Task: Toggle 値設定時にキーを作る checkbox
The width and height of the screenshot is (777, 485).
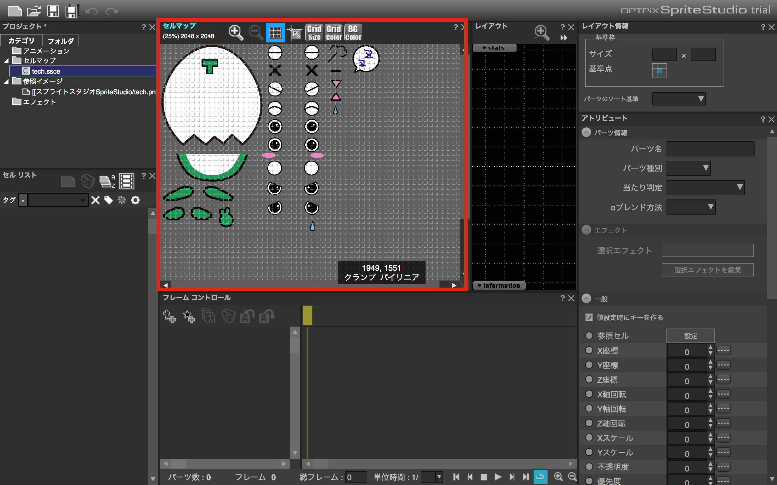Action: click(589, 317)
